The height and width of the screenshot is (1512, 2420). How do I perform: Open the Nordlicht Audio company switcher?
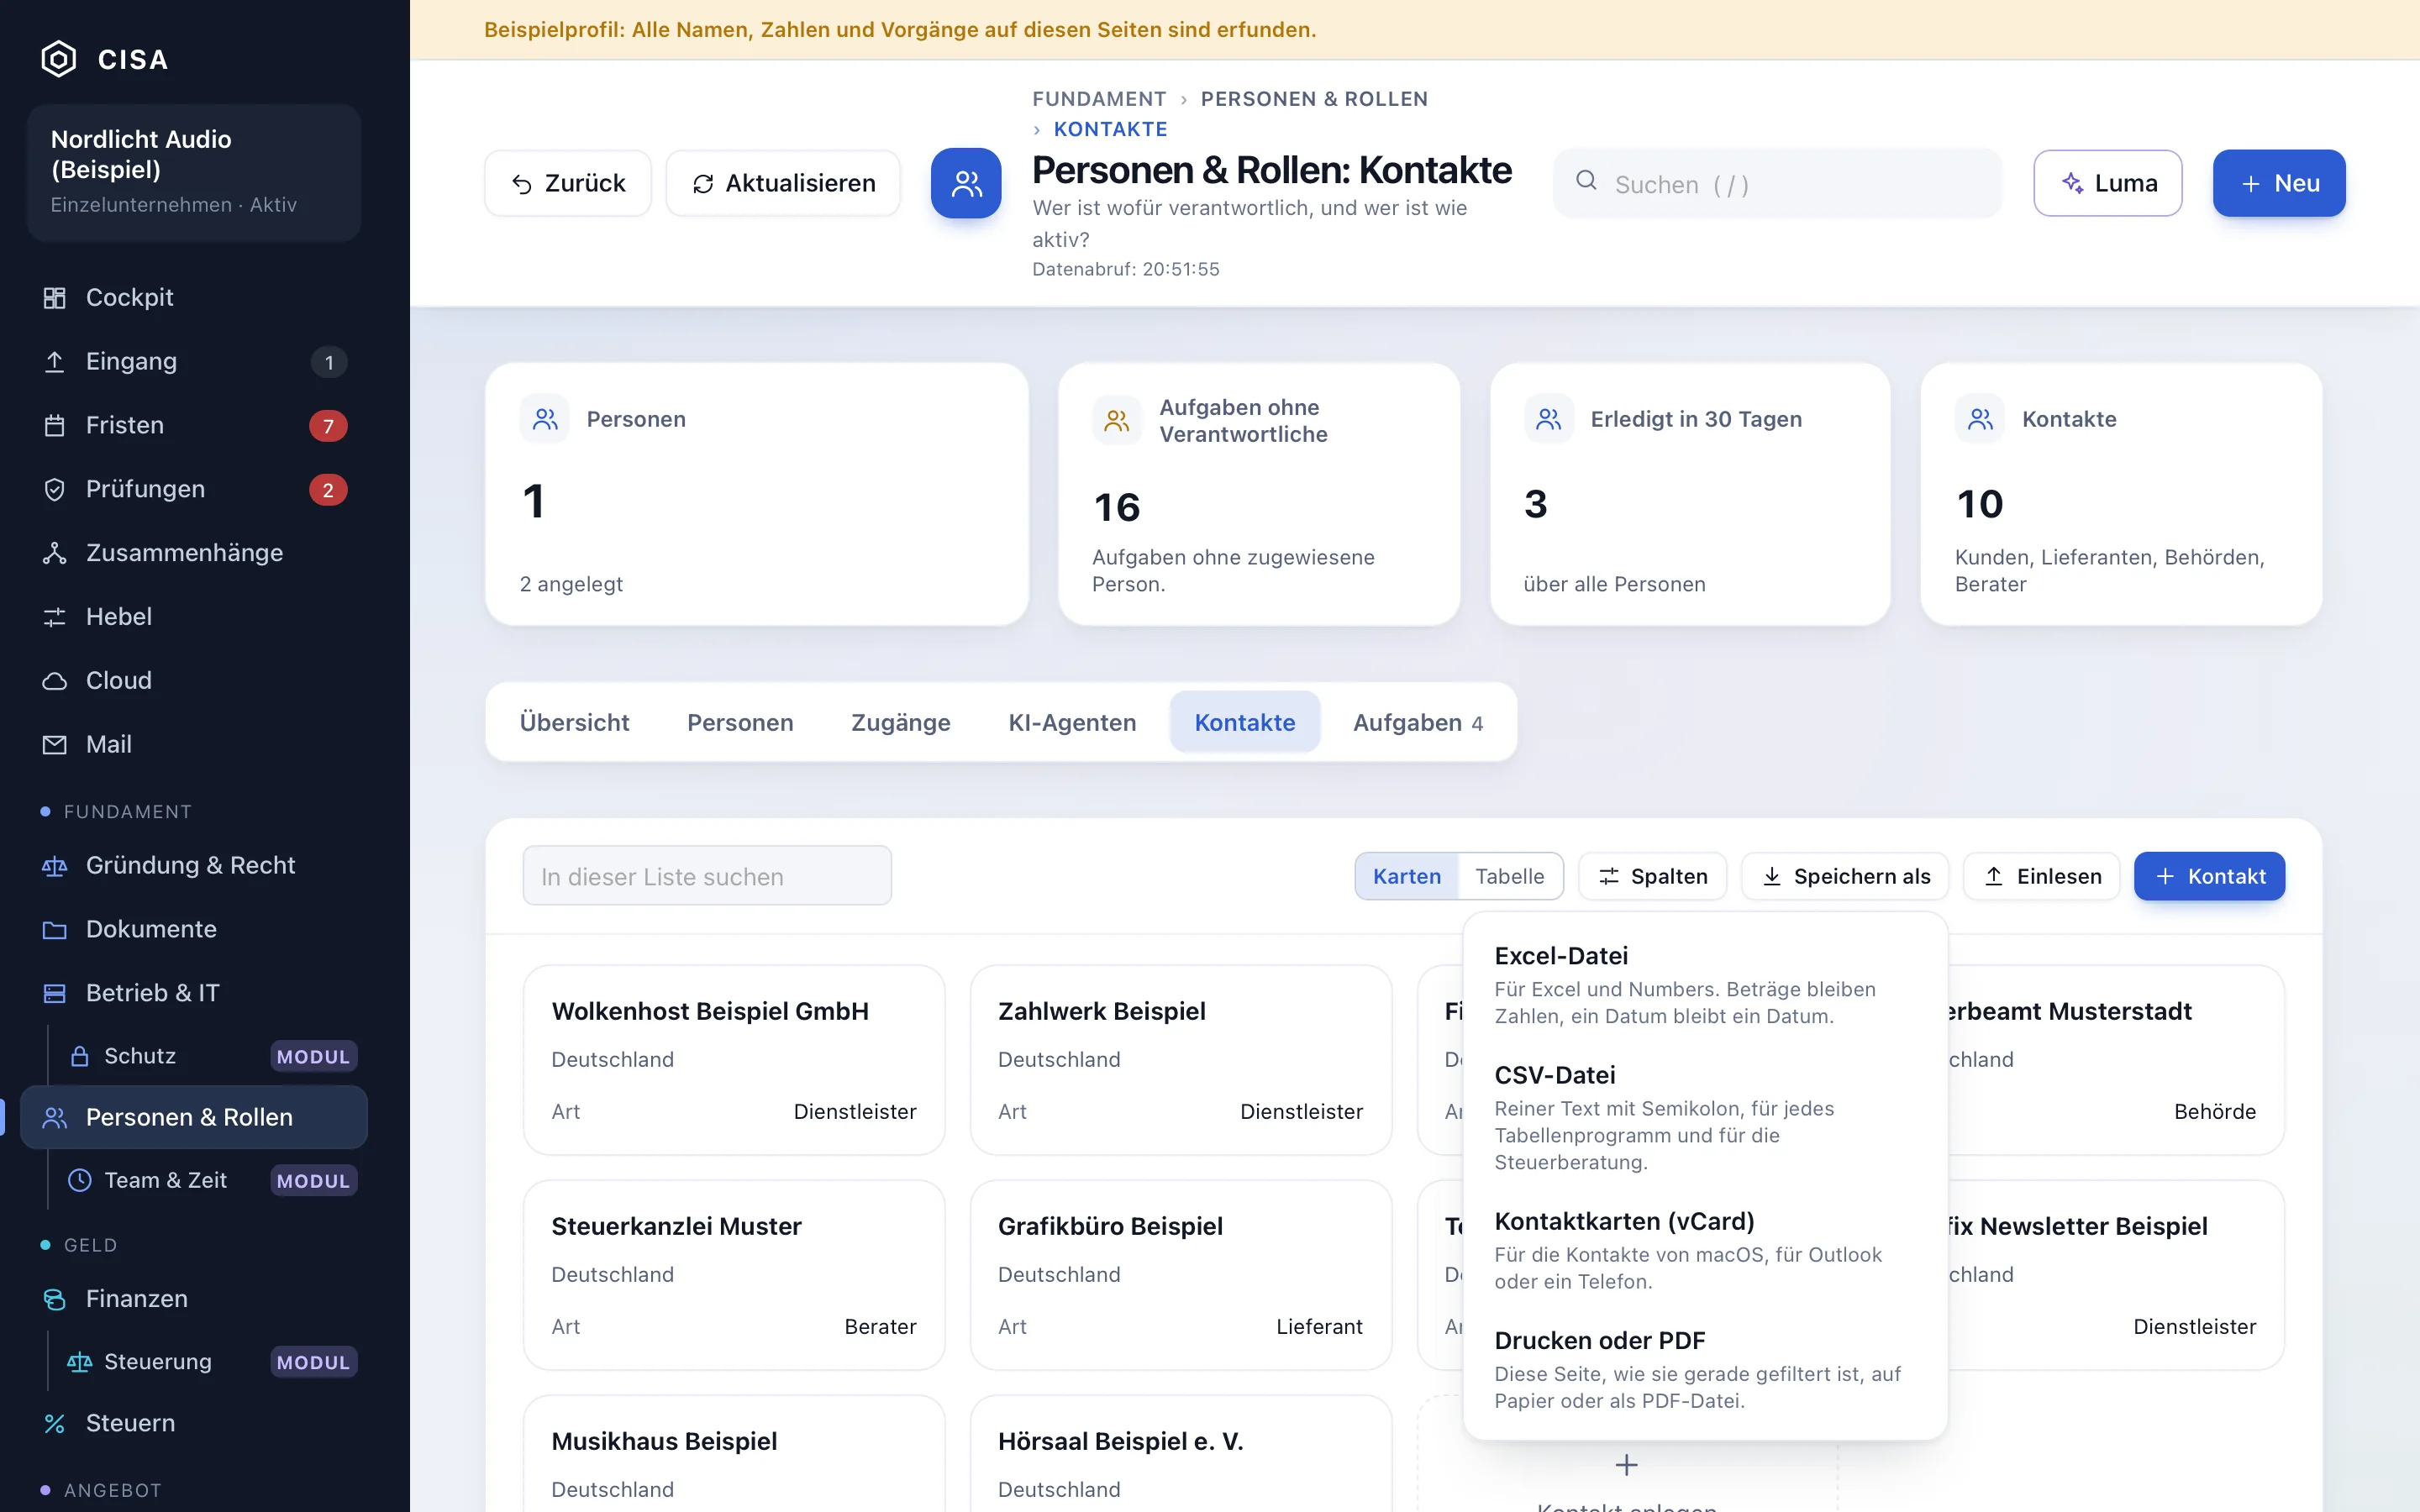194,172
